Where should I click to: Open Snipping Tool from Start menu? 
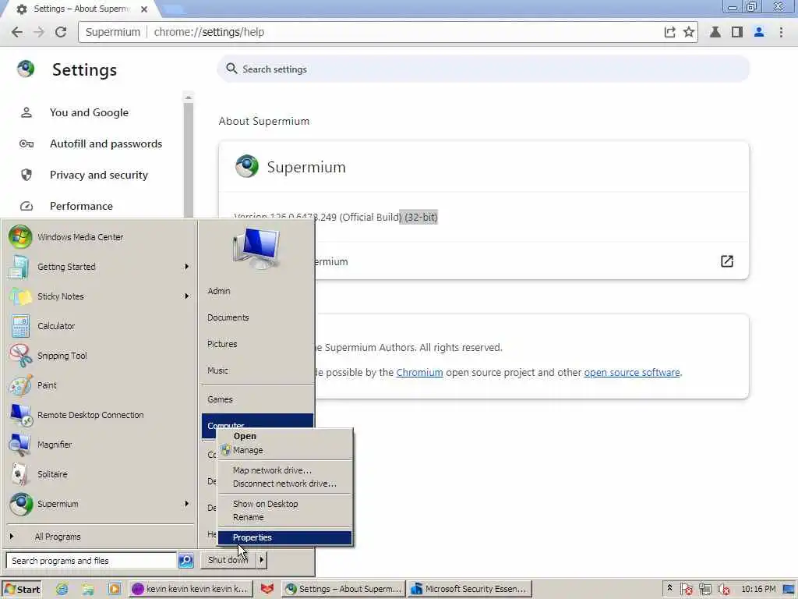[100, 356]
